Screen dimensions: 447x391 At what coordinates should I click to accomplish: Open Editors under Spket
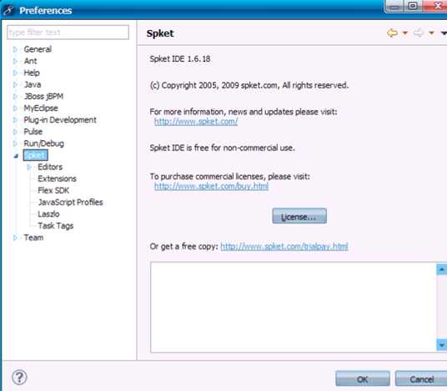click(x=50, y=167)
